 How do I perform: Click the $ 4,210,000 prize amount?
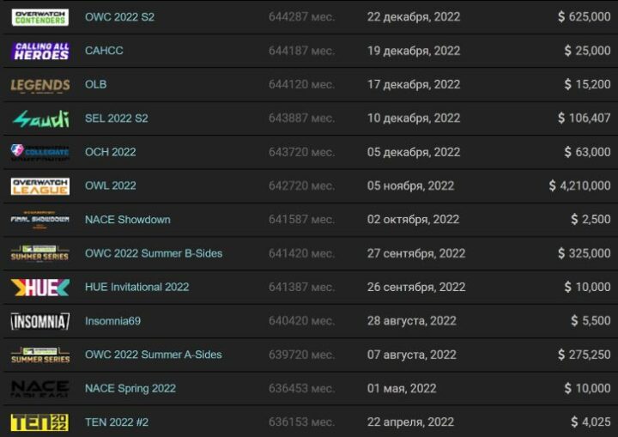coord(579,185)
